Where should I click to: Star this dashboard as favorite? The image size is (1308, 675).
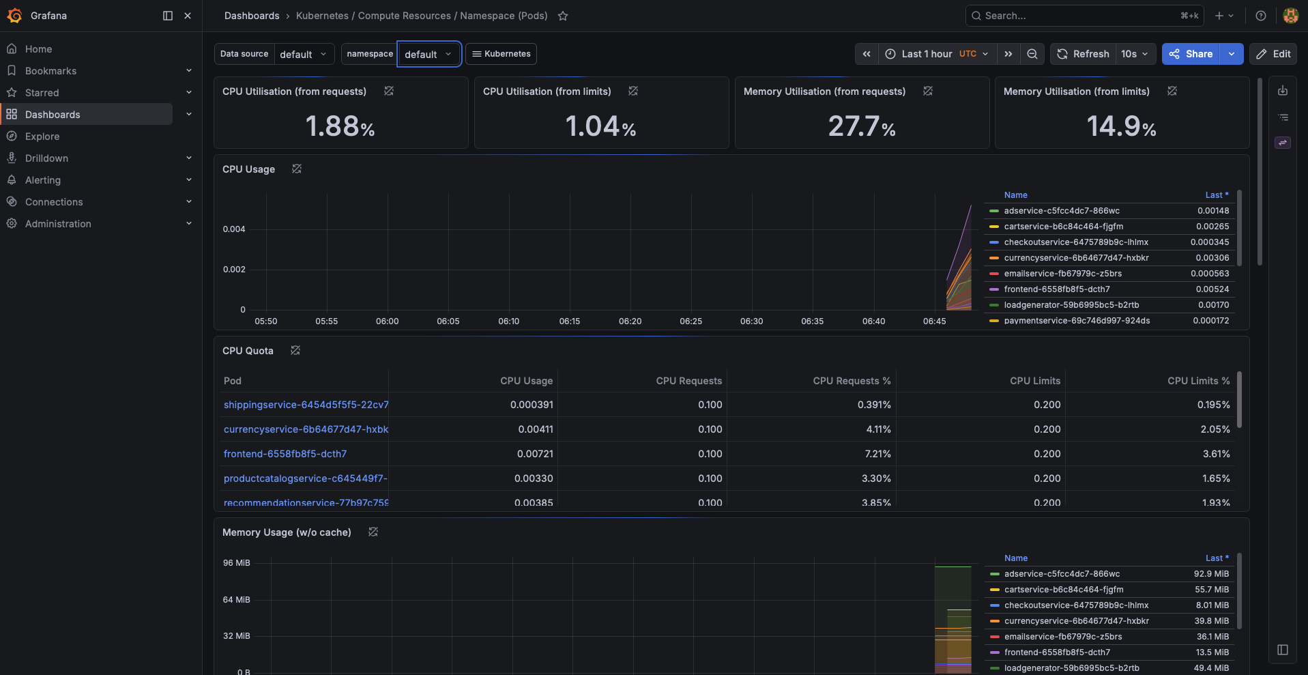[563, 16]
